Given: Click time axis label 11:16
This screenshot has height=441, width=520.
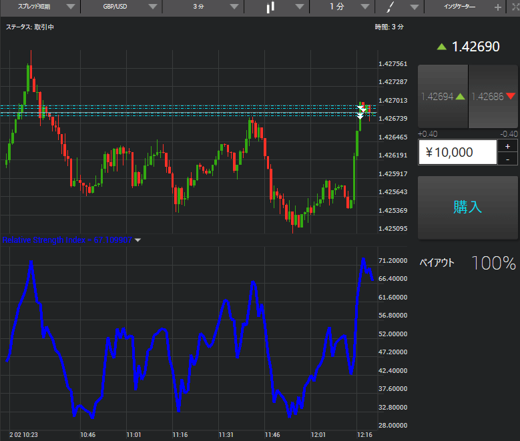Looking at the screenshot, I should [180, 435].
